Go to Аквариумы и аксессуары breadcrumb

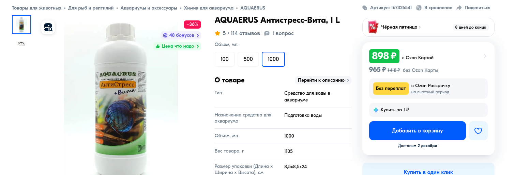tap(149, 8)
